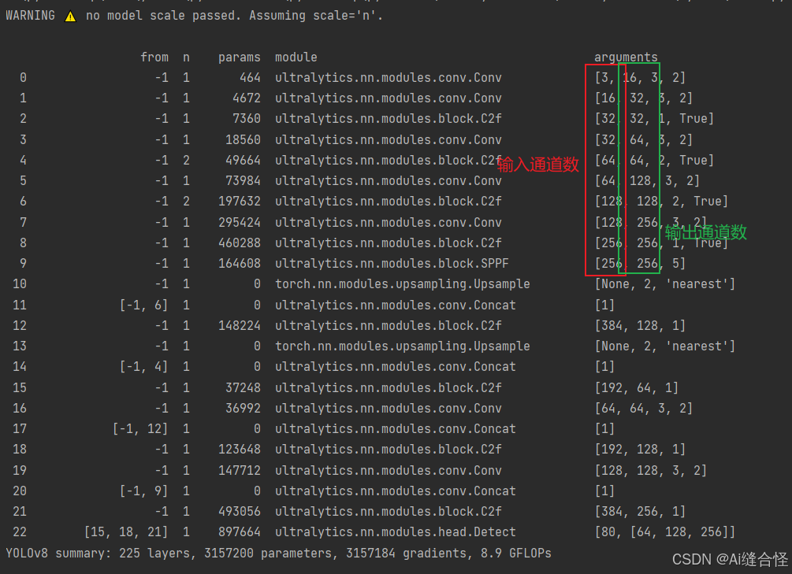The width and height of the screenshot is (792, 574).
Task: Click the 'arguments' column header
Action: click(x=626, y=57)
